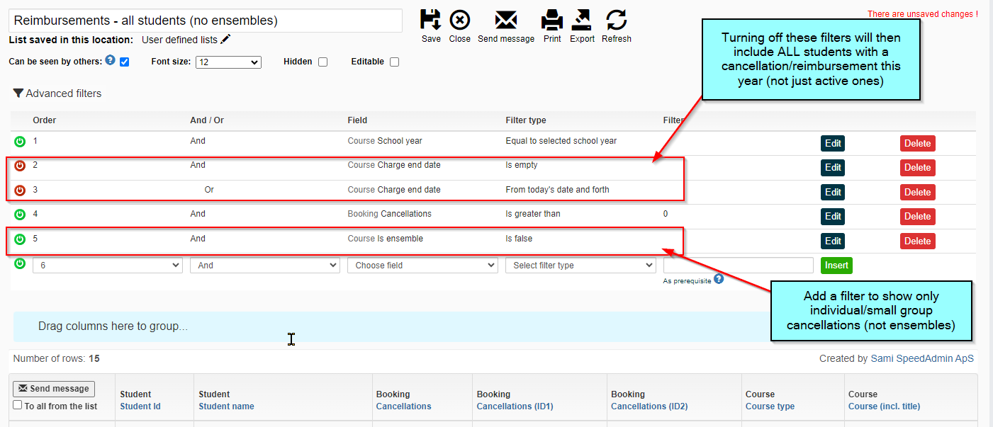The height and width of the screenshot is (427, 993).
Task: Click the Close circle-x icon
Action: click(459, 20)
